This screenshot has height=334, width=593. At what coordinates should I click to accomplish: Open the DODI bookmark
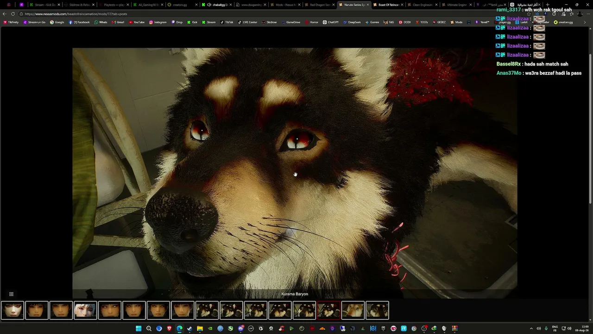point(404,22)
